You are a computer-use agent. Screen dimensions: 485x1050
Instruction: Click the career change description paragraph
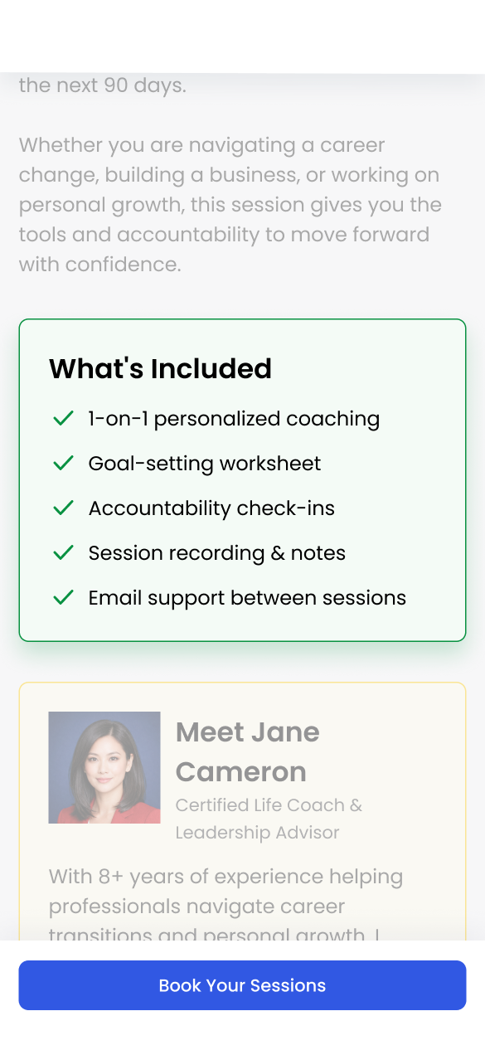pyautogui.click(x=230, y=205)
